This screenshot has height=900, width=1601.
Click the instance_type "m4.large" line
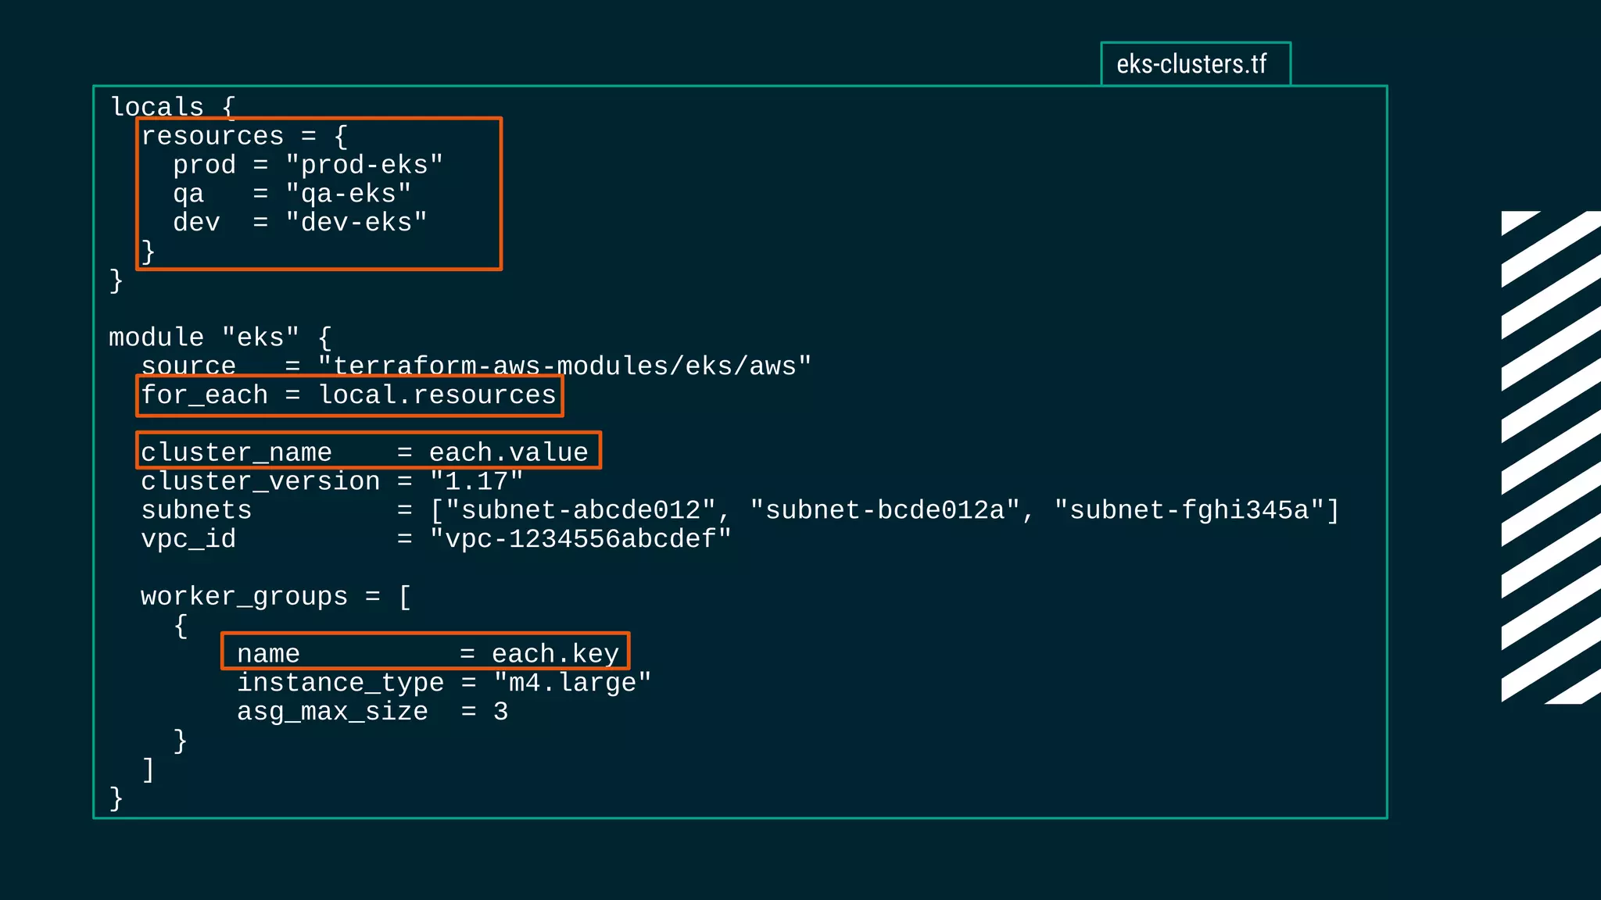tap(444, 683)
